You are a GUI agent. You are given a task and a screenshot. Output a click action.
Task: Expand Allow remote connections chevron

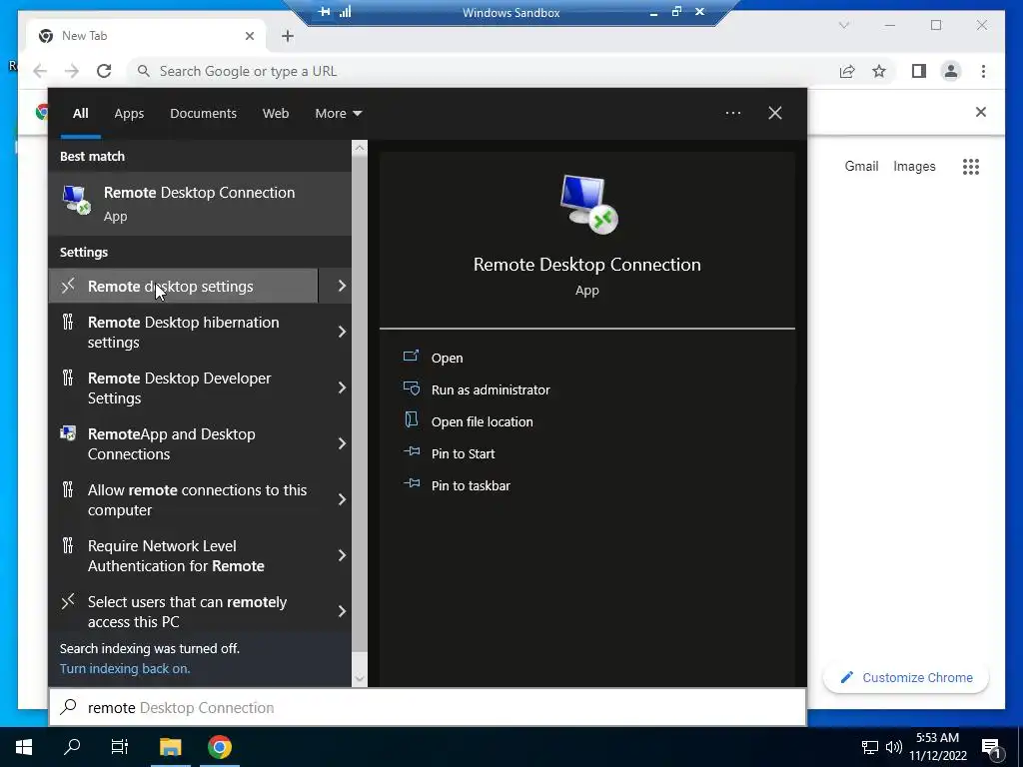point(342,499)
